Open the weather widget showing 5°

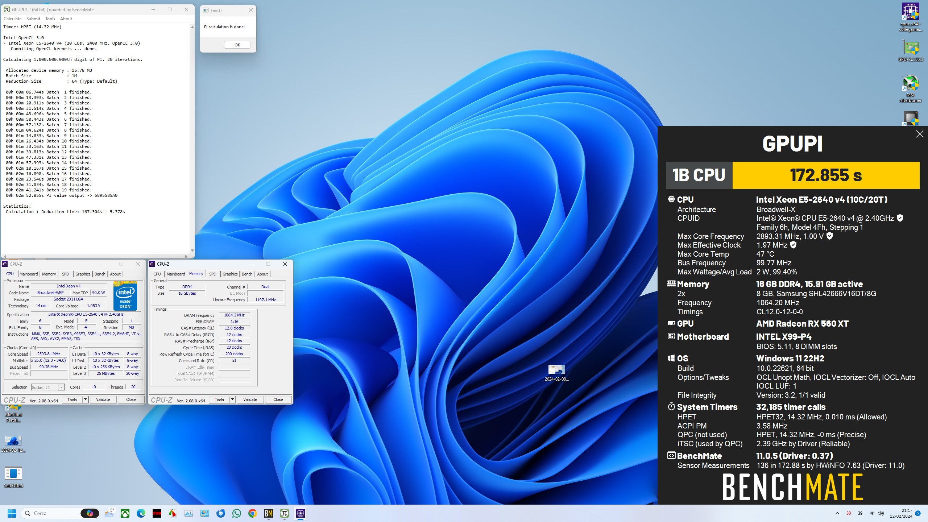109,513
